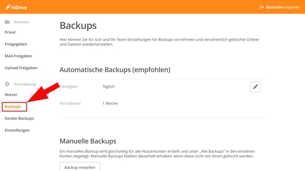Open the Privat files section

(x=10, y=32)
